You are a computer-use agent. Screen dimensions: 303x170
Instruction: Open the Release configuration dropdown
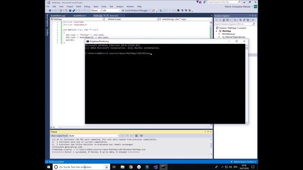[96, 10]
